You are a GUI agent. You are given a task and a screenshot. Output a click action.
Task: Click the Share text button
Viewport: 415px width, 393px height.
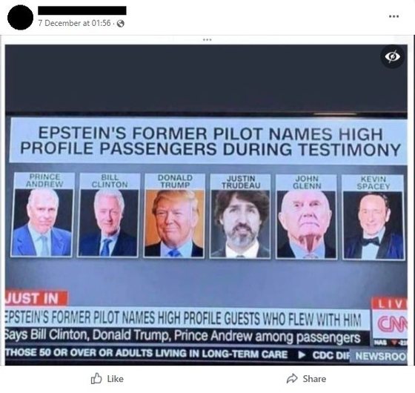tap(314, 379)
